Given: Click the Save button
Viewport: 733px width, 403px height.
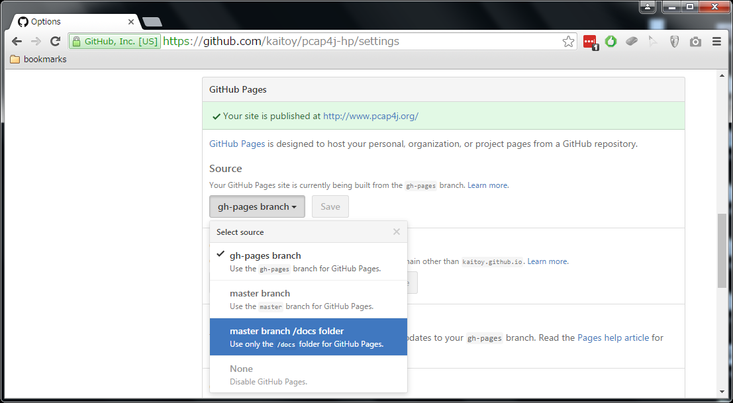Looking at the screenshot, I should tap(330, 206).
